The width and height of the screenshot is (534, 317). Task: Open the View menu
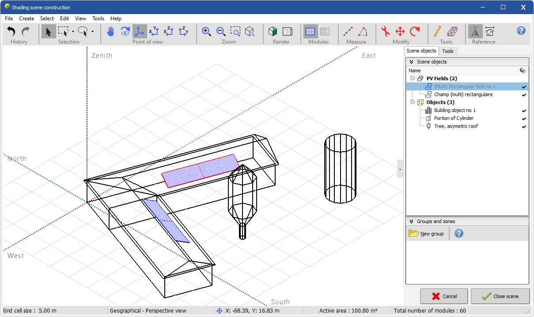[81, 19]
